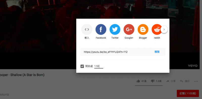Share the video to Facebook
Viewport: 202px width, 99px height.
[x=101, y=29]
